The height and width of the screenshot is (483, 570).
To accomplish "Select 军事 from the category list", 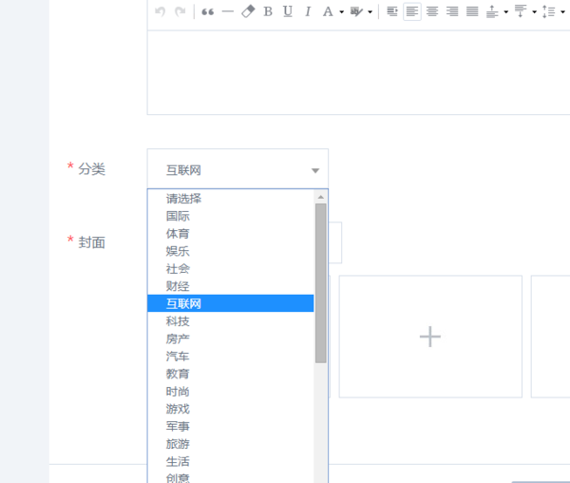I will pos(231,426).
